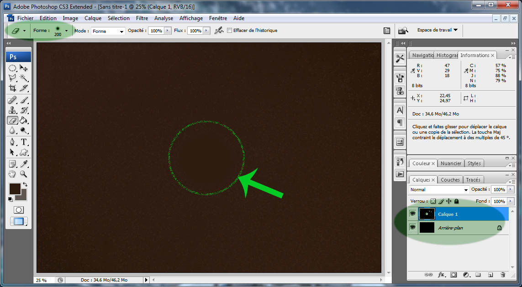Select the Move tool
Image resolution: width=522 pixels, height=287 pixels.
pyautogui.click(x=24, y=68)
